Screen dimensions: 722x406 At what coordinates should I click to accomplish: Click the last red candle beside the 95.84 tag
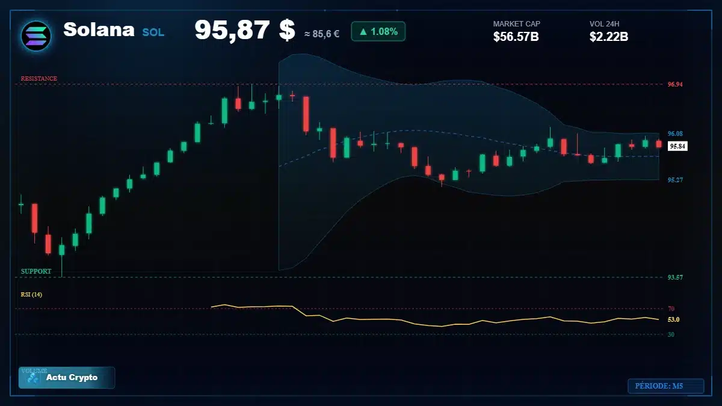coord(659,144)
